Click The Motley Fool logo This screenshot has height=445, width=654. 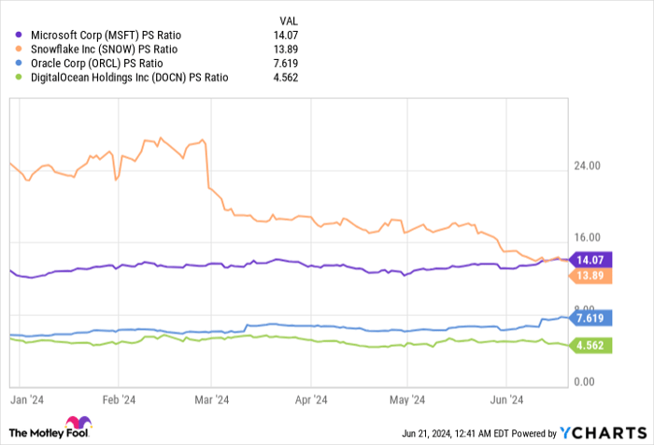[50, 427]
